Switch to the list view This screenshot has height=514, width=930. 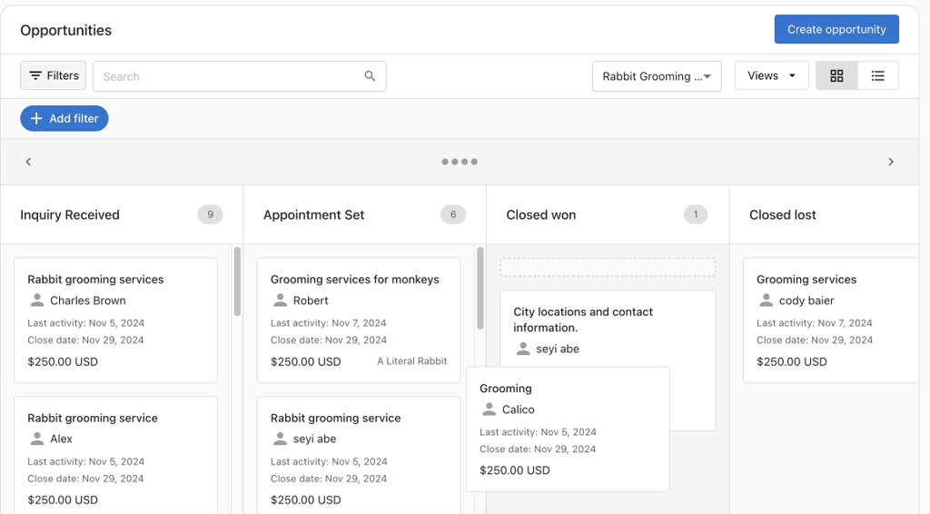[x=877, y=76]
